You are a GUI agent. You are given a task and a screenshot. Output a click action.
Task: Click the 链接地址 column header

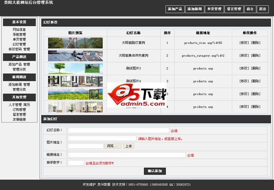click(x=203, y=33)
